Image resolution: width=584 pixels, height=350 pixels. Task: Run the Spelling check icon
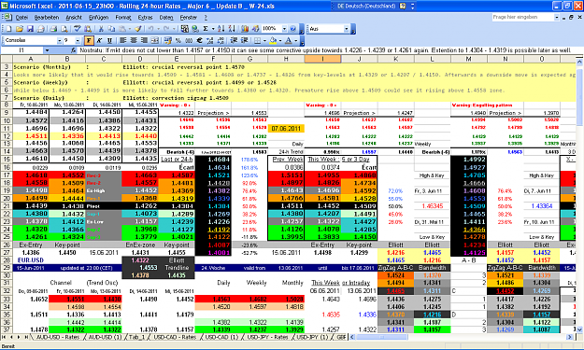[78, 29]
